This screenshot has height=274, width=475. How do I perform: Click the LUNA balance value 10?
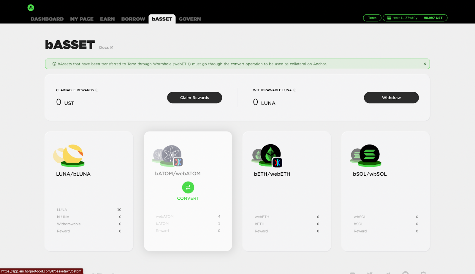click(119, 210)
